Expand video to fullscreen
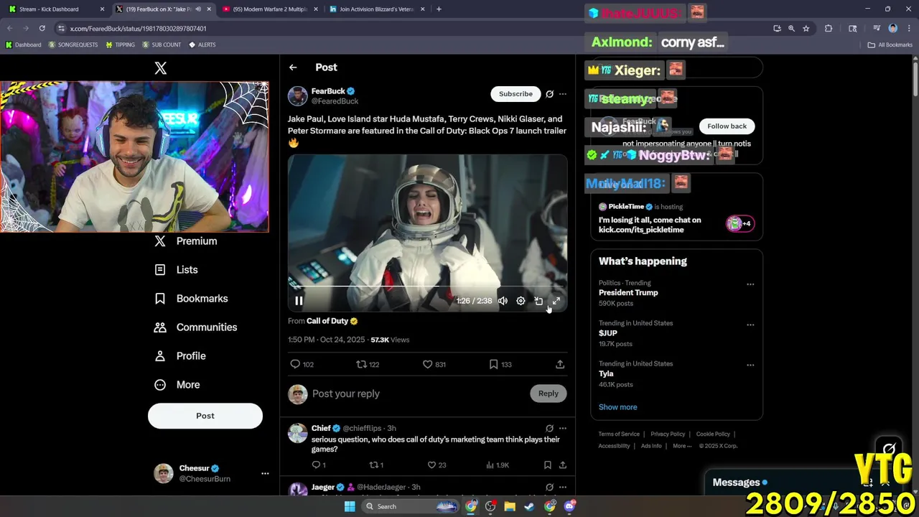The width and height of the screenshot is (919, 517). coord(556,301)
